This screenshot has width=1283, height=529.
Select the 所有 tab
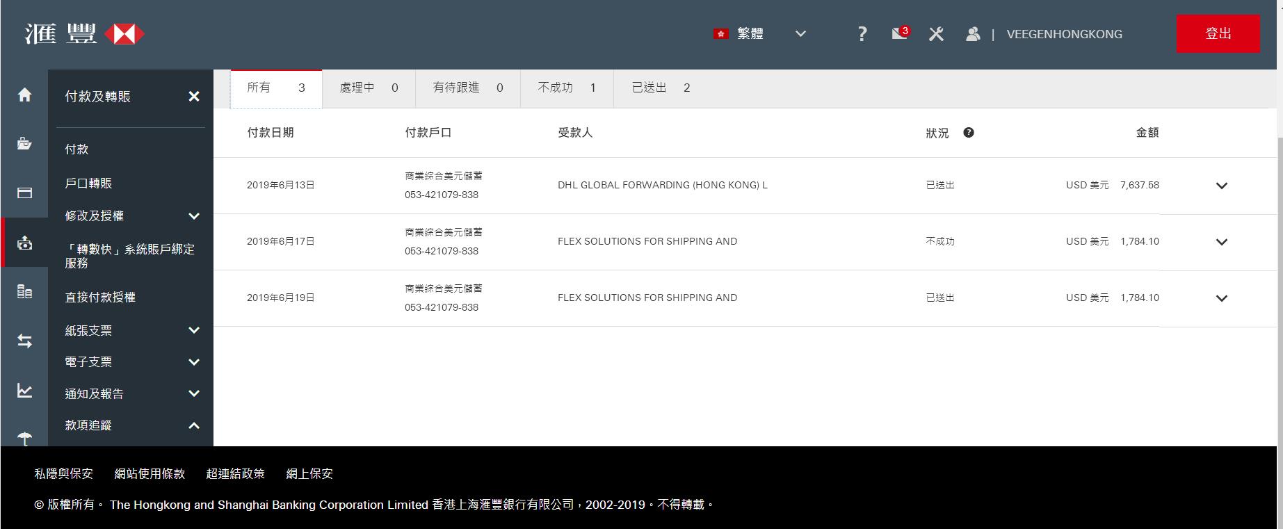pos(276,88)
